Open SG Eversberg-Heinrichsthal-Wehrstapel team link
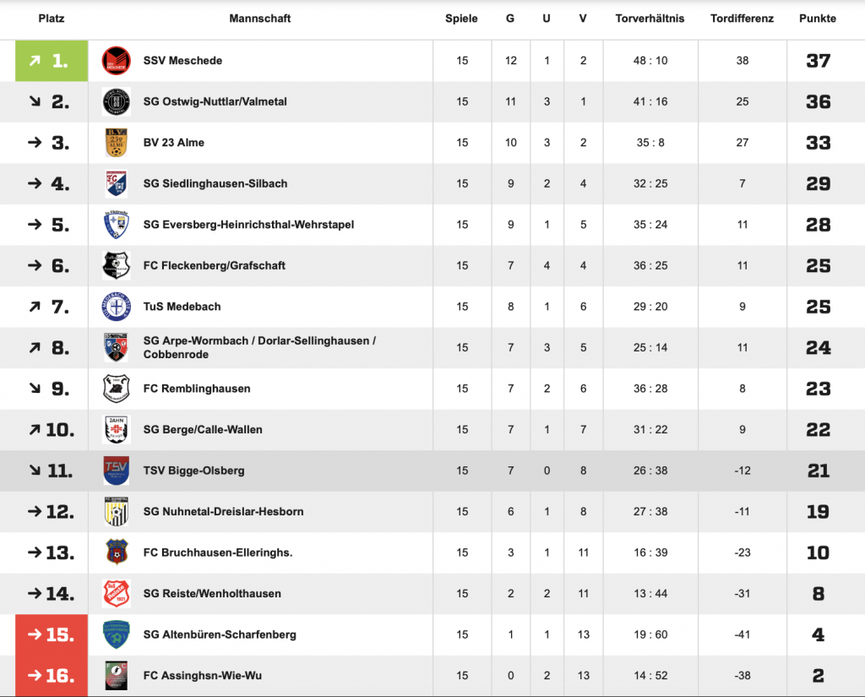This screenshot has width=865, height=697. (x=248, y=225)
